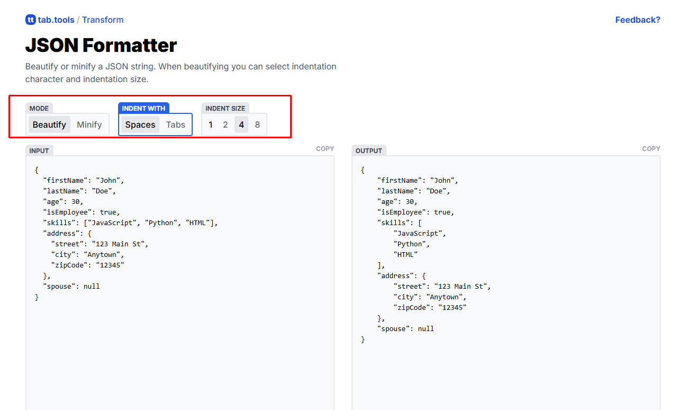Select Beautify mode
Viewport: 693px width, 410px height.
pyautogui.click(x=49, y=124)
